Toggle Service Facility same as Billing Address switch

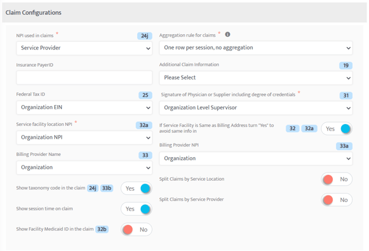point(336,129)
